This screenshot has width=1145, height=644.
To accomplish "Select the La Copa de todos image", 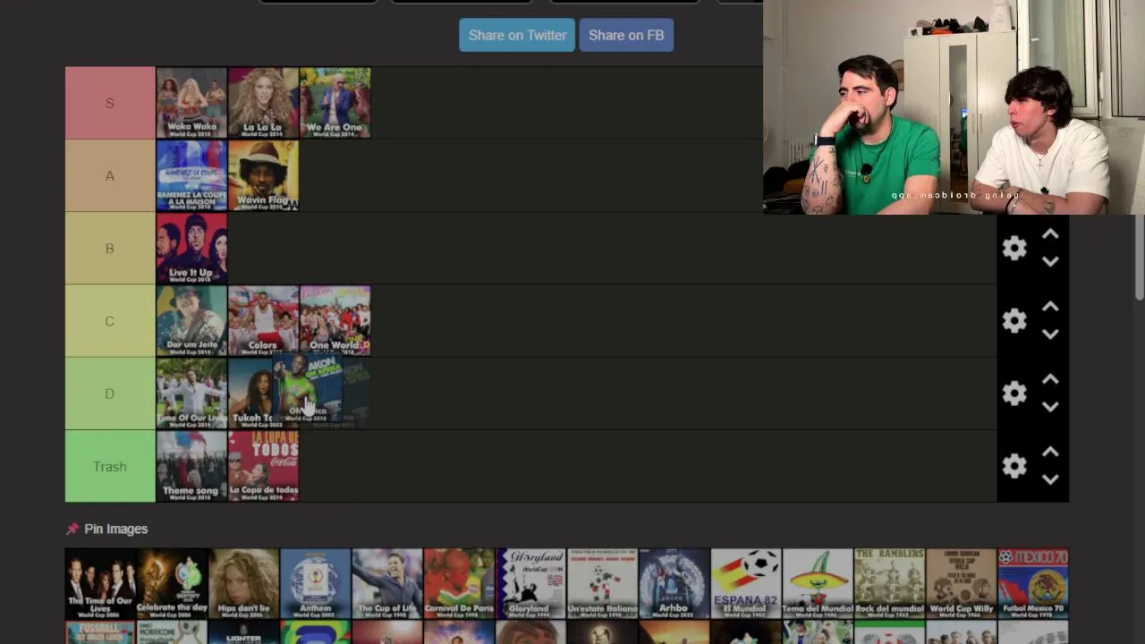I will 263,466.
